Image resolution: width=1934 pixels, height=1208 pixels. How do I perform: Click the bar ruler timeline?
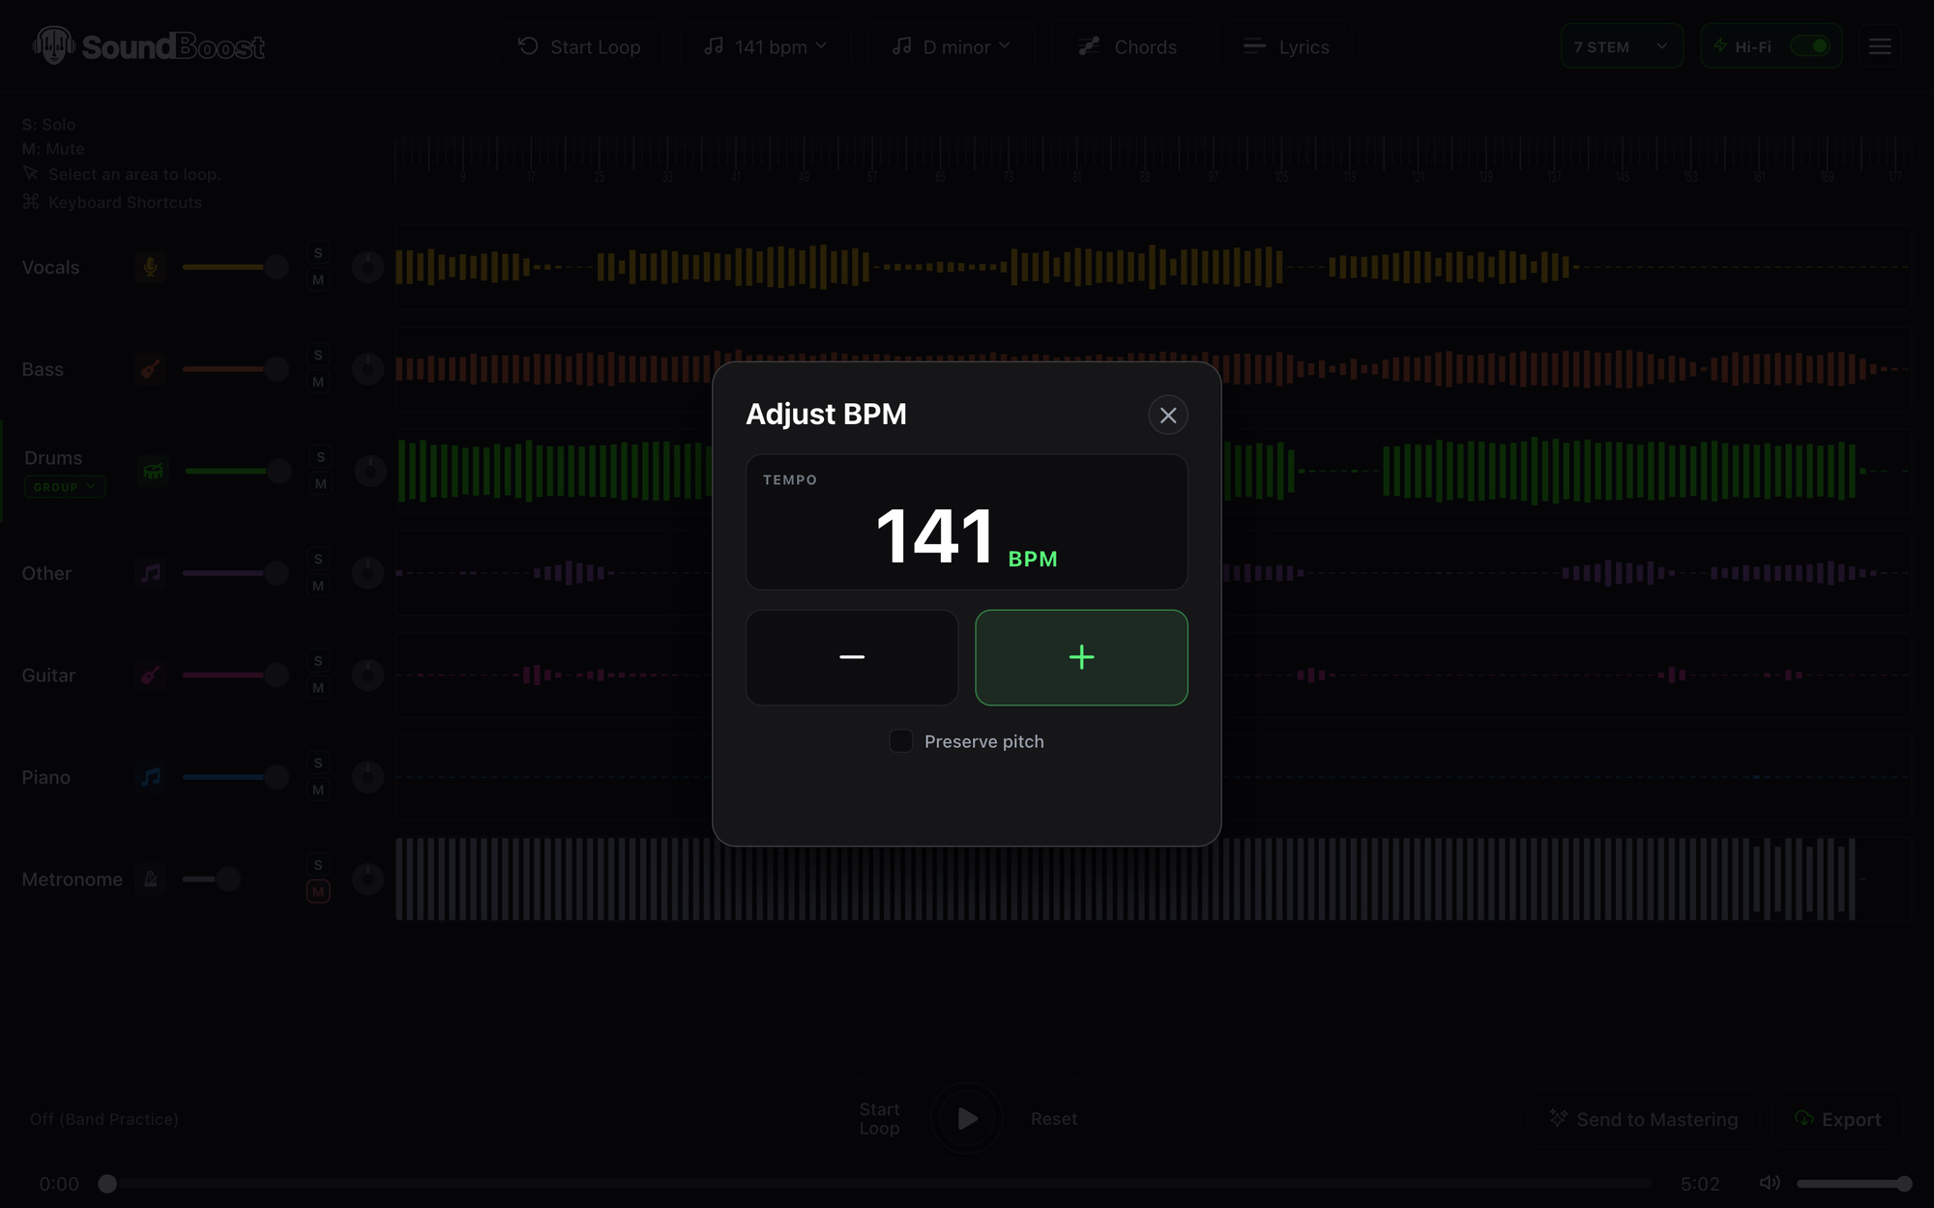[1152, 158]
